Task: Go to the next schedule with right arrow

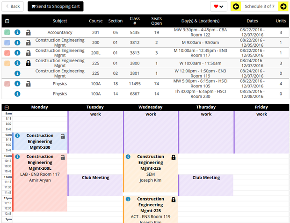Action: point(283,7)
